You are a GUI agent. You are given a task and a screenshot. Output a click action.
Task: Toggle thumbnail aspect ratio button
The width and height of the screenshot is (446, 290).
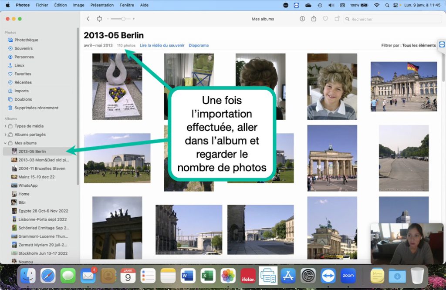point(99,19)
